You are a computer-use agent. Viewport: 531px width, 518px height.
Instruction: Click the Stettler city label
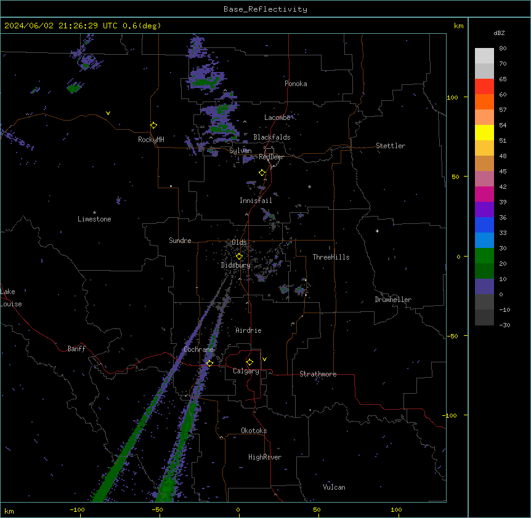click(391, 146)
